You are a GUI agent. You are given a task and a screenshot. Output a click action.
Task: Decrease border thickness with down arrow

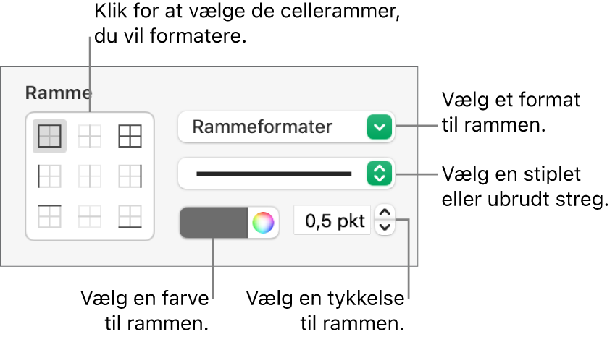[x=385, y=228]
